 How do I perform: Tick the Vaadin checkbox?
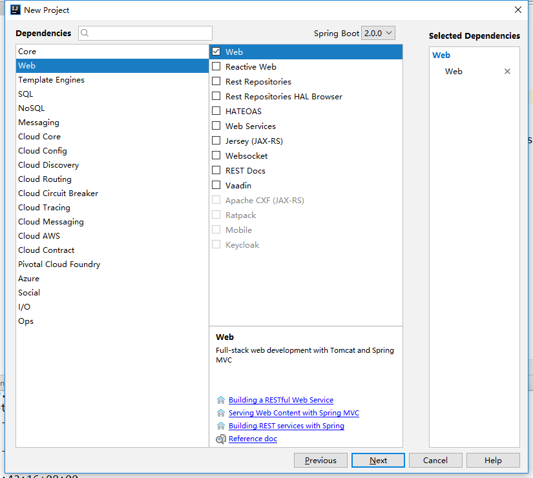pyautogui.click(x=216, y=185)
